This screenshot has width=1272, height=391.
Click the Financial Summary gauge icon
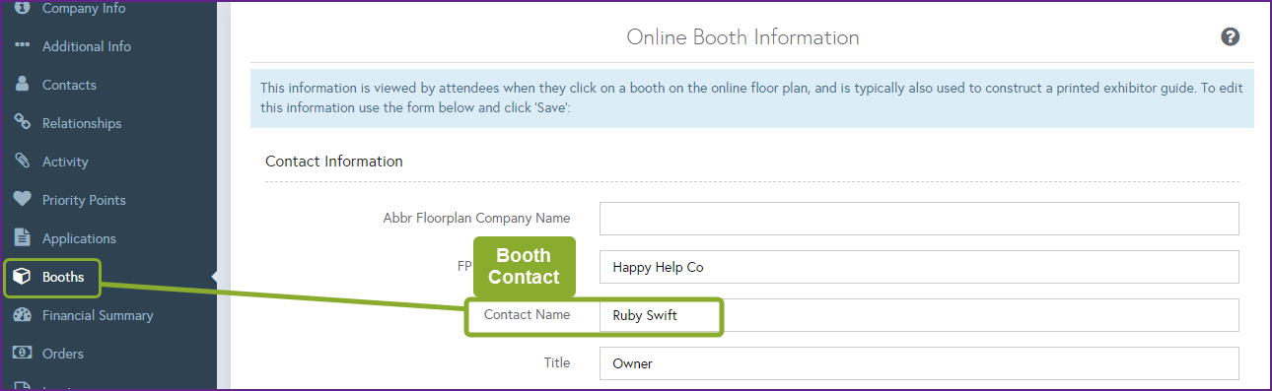[x=22, y=315]
